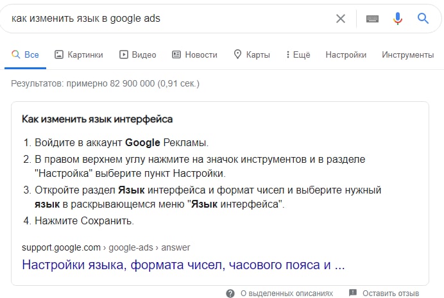Click Оставить отзыв feedback link

(391, 294)
